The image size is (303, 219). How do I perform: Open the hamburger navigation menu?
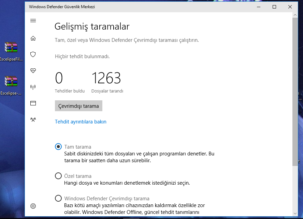[33, 21]
